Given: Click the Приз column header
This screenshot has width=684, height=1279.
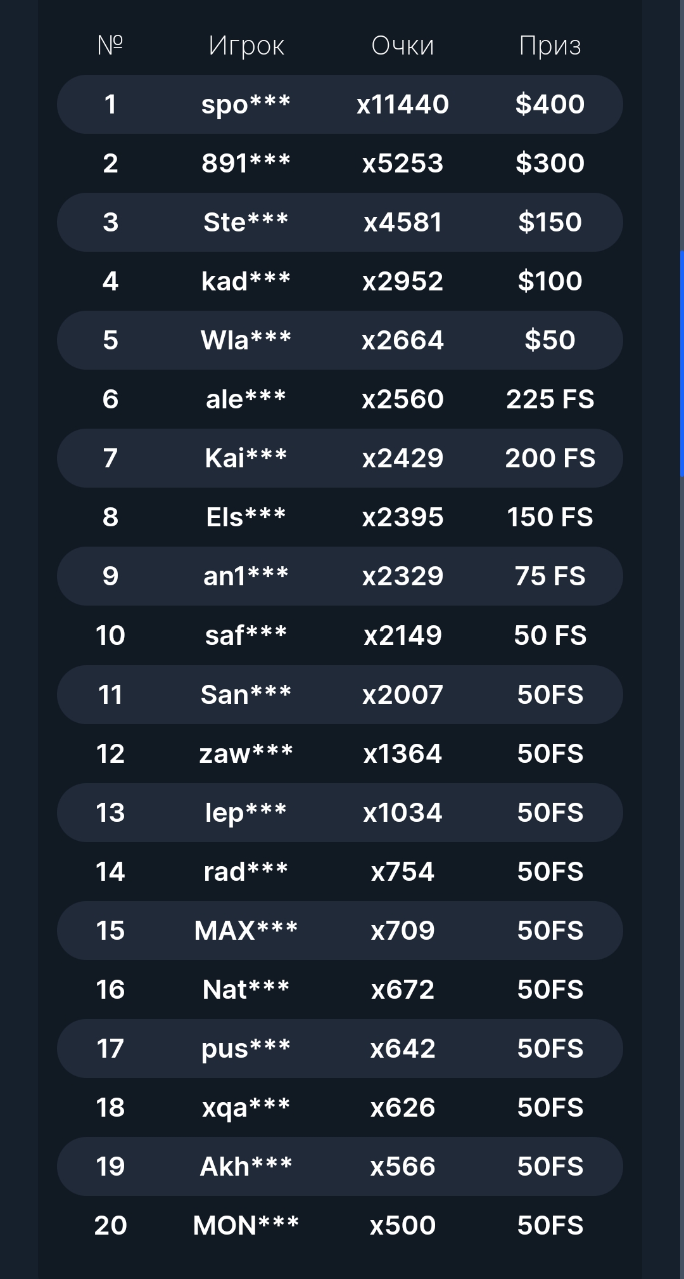Looking at the screenshot, I should [x=550, y=46].
